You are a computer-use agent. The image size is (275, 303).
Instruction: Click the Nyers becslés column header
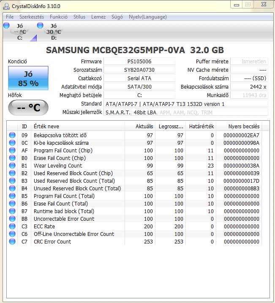click(239, 126)
